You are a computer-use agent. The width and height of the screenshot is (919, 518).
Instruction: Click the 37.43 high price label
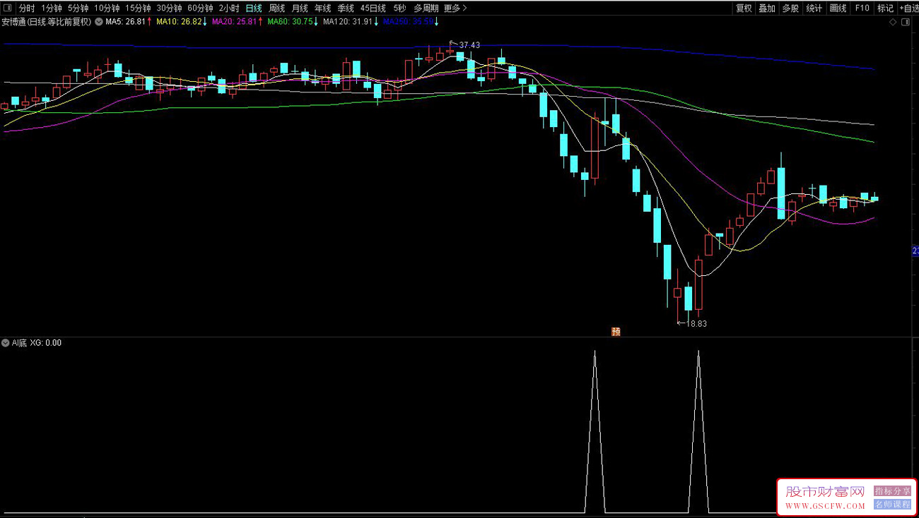[x=469, y=45]
